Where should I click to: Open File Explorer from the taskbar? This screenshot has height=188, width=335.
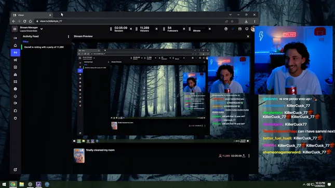[22, 184]
